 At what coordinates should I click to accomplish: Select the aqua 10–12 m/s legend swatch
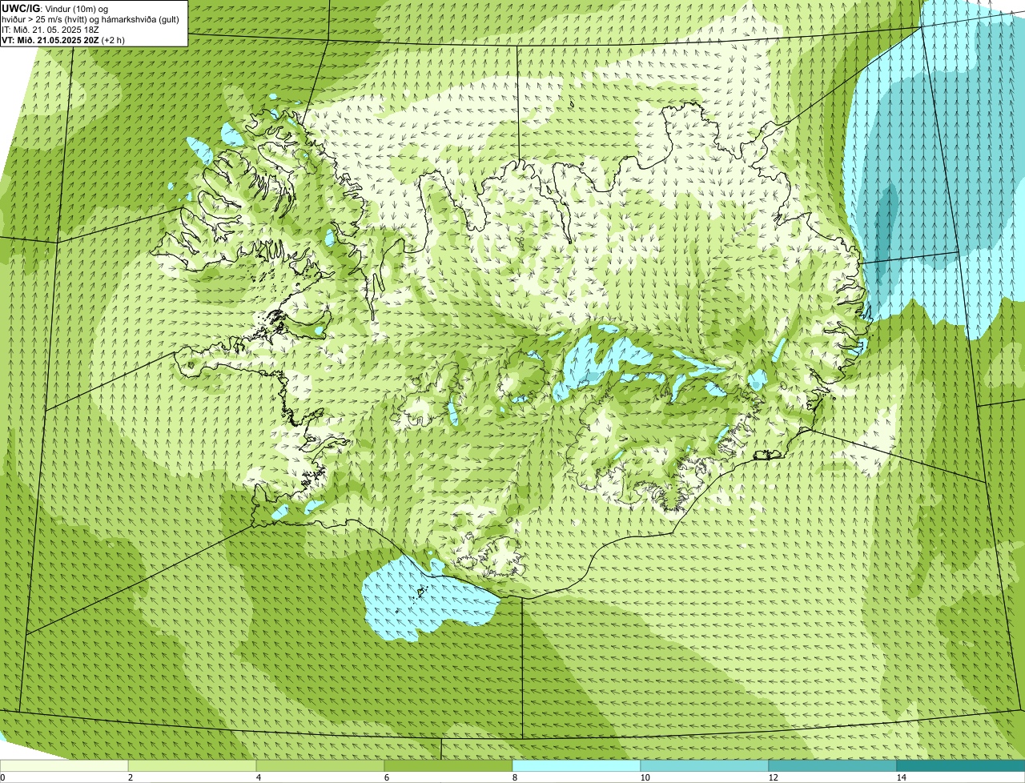(705, 765)
